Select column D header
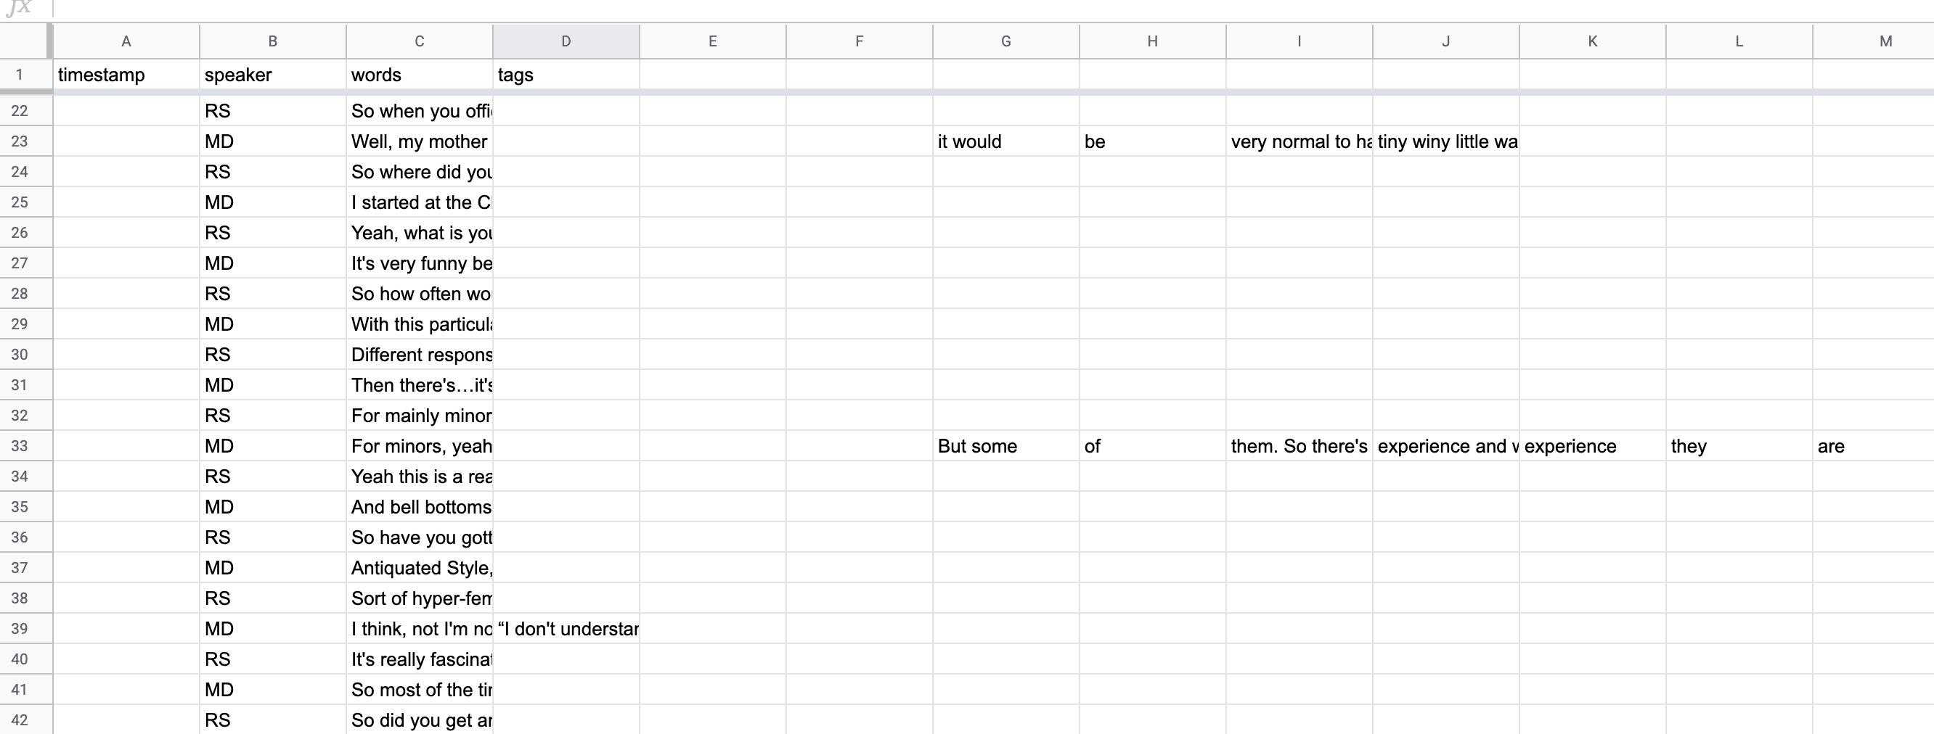Screen dimensions: 1934x734 (566, 41)
